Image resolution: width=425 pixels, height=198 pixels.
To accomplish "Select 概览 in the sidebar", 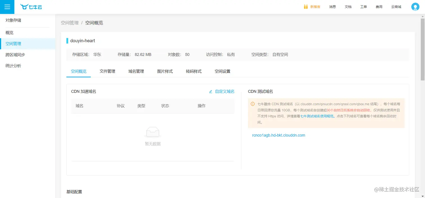I will coord(28,33).
